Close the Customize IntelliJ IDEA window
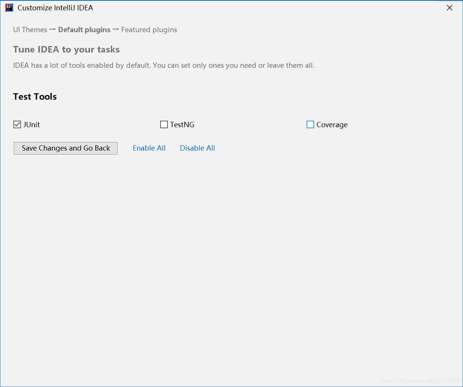Screen dimensions: 463x387 tap(450, 8)
